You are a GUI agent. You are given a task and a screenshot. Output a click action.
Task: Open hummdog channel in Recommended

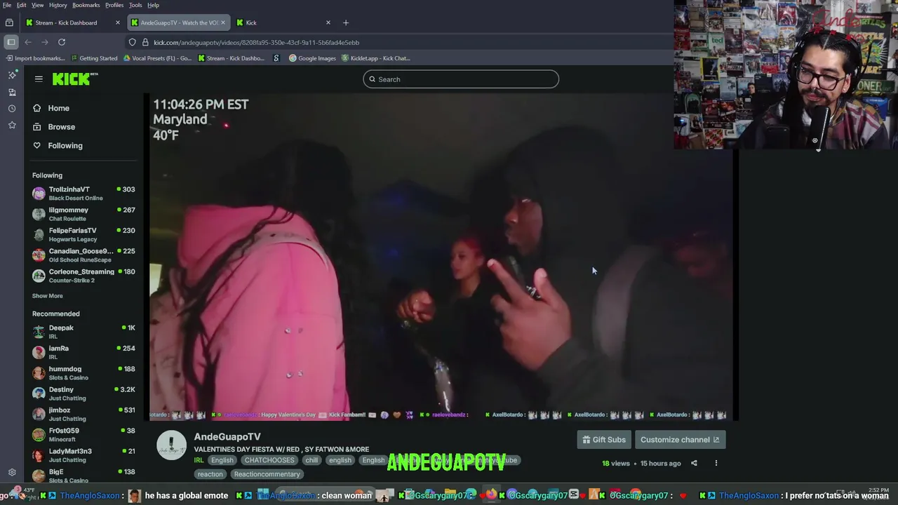point(83,373)
